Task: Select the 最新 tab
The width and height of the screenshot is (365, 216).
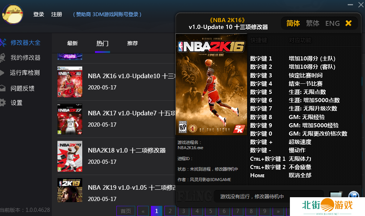Action: pyautogui.click(x=72, y=43)
